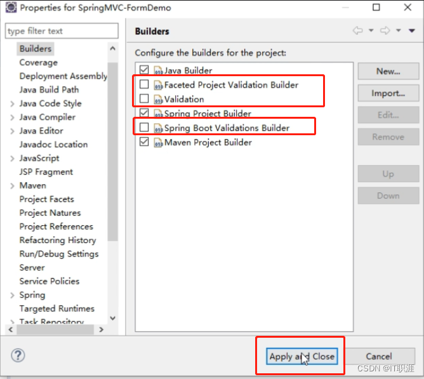Click the forward navigation arrow
Viewport: 424px width, 379px height.
pos(385,30)
